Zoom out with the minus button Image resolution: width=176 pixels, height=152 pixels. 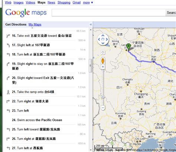tap(103, 108)
